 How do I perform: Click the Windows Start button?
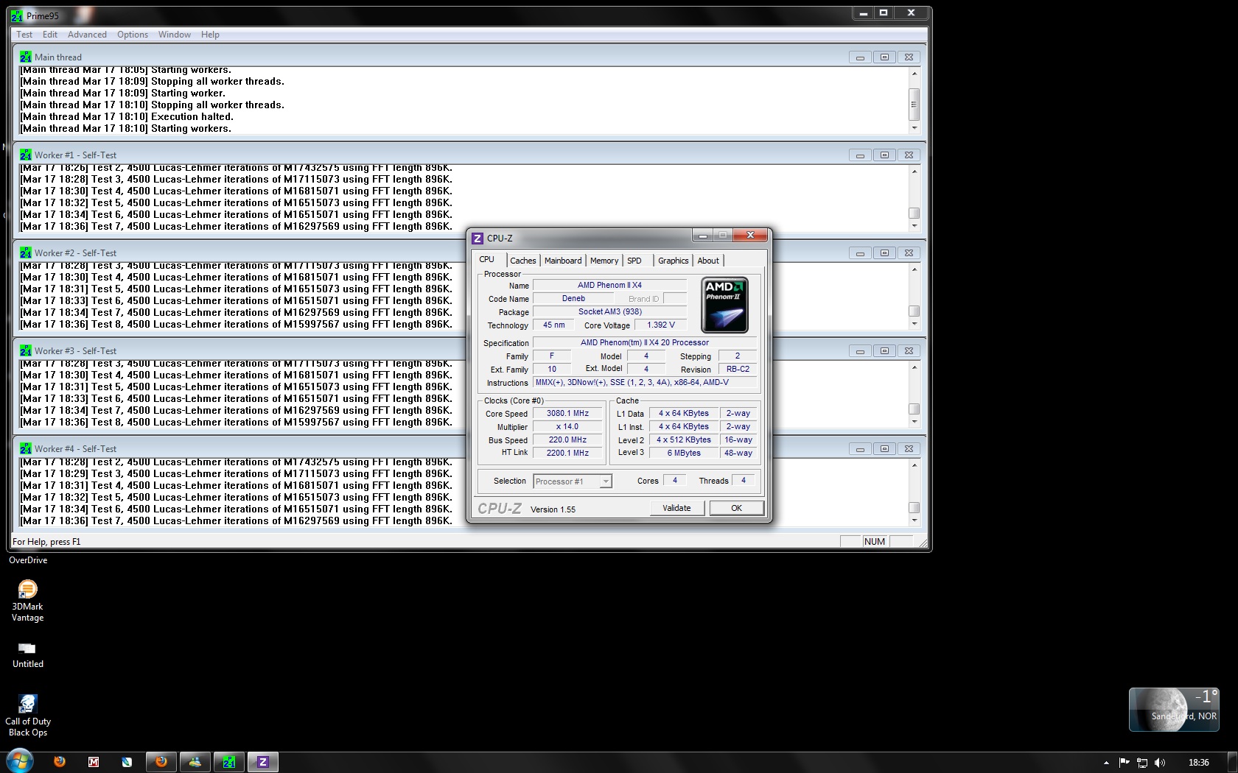point(19,761)
